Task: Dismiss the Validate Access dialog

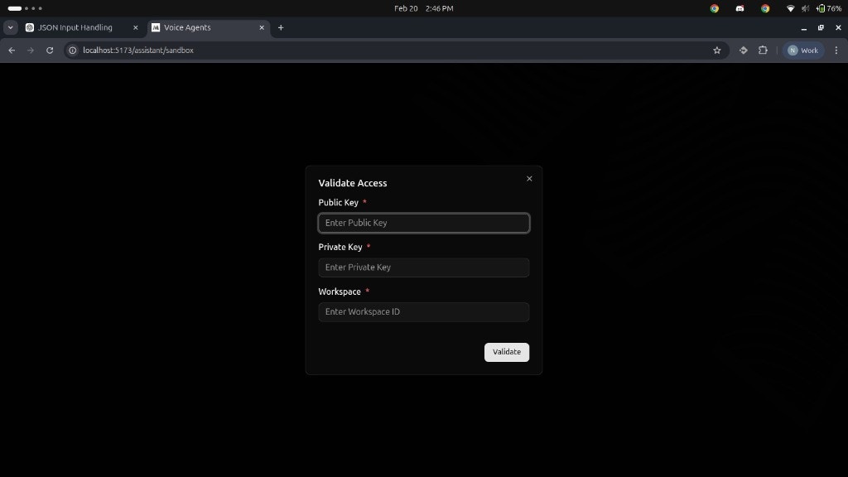Action: click(529, 178)
